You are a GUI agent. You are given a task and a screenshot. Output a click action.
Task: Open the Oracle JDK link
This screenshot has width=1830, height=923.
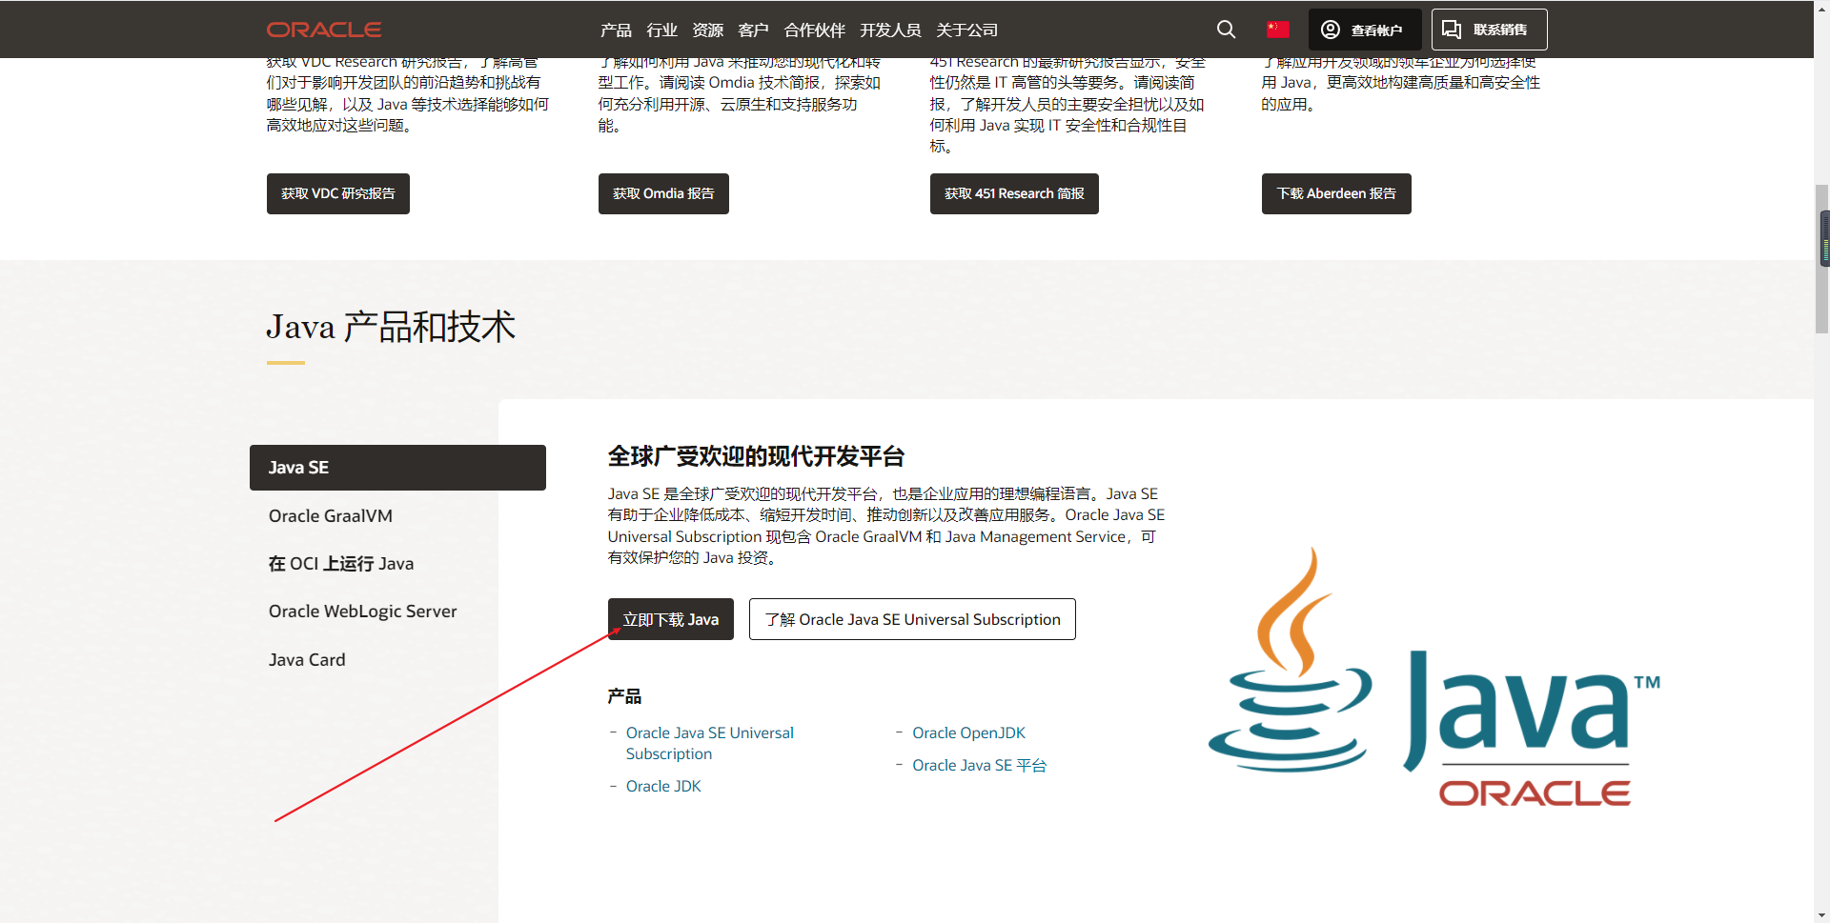tap(663, 786)
